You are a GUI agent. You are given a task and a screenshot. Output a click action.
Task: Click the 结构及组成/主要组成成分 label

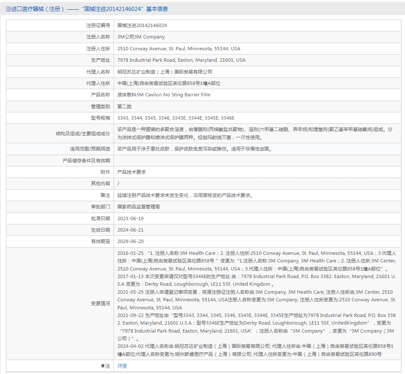pos(83,134)
